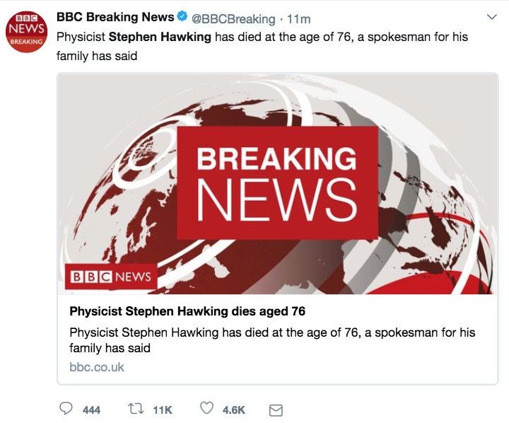Click the card description text
Screen dimensions: 509x423
click(271, 340)
